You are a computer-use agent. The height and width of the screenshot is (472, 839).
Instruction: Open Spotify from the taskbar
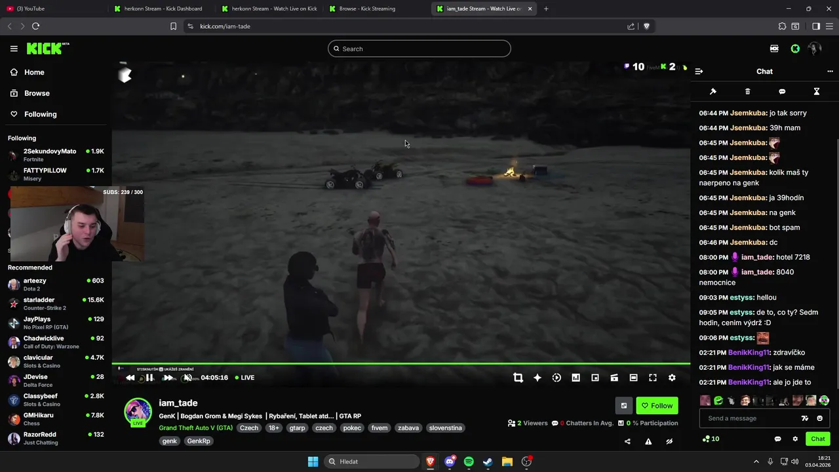(469, 462)
